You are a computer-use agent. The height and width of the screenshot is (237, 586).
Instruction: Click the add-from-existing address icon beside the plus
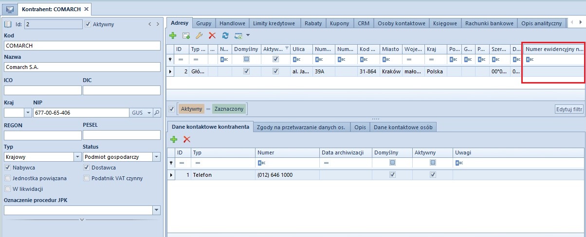pyautogui.click(x=186, y=35)
